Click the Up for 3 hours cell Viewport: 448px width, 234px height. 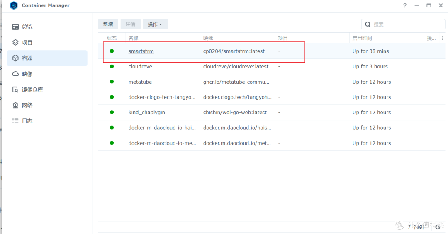pyautogui.click(x=370, y=67)
